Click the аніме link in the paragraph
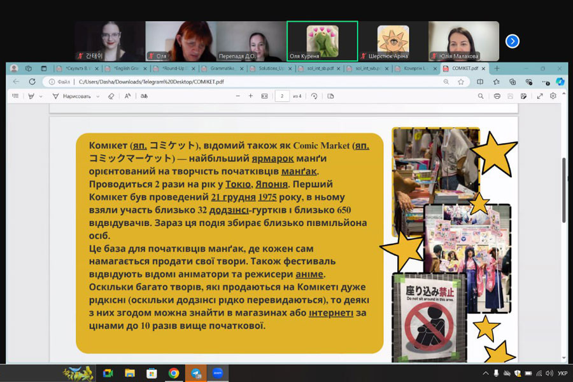 pyautogui.click(x=309, y=274)
